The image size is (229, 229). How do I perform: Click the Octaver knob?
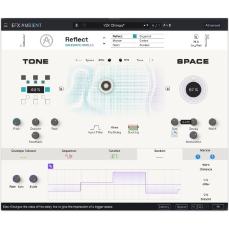pyautogui.click(x=36, y=122)
